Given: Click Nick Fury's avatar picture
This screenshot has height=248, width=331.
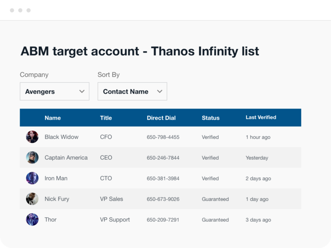Looking at the screenshot, I should click(x=32, y=199).
